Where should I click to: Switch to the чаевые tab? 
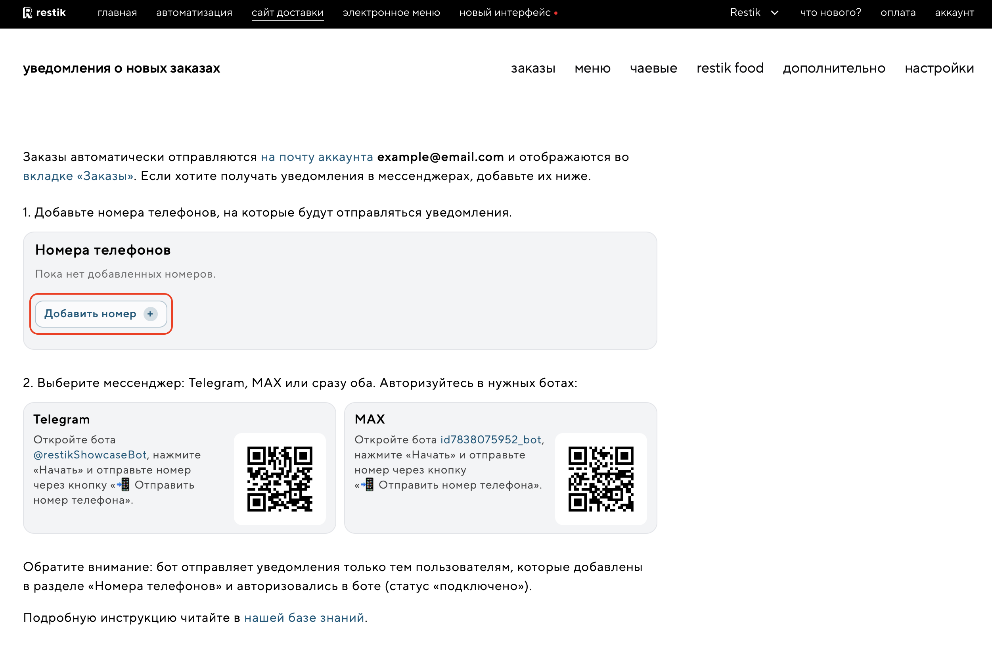coord(653,68)
